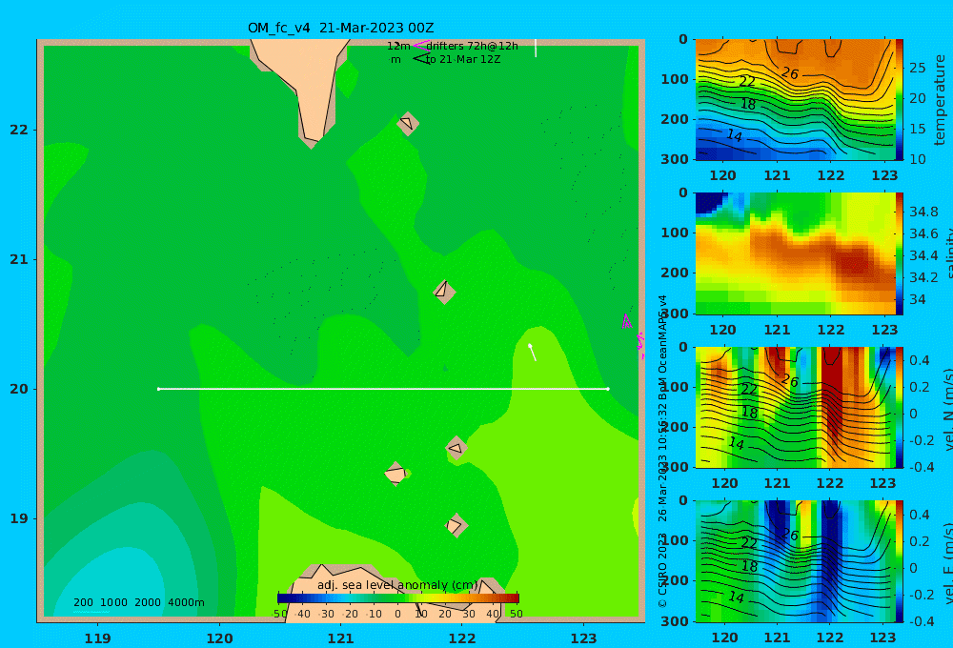Image resolution: width=953 pixels, height=648 pixels.
Task: Click the 'drifters 72h@12h' legend text
Action: pos(473,46)
